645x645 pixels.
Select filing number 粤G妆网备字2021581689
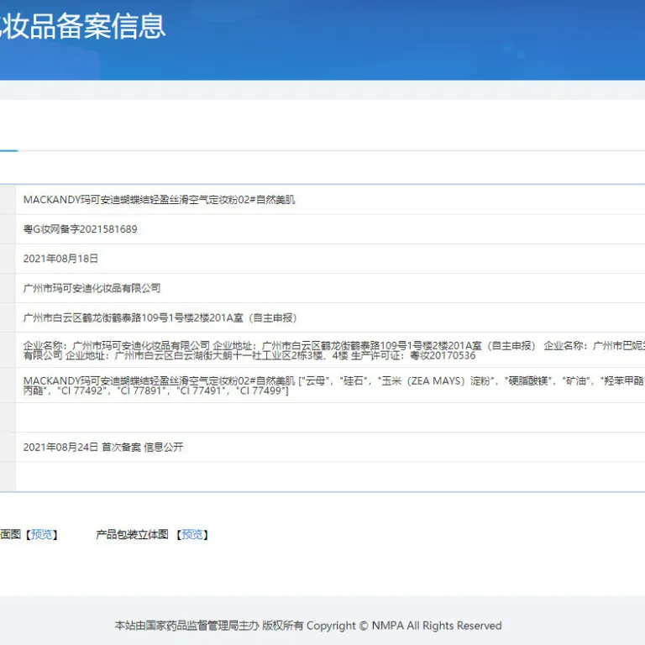[81, 229]
